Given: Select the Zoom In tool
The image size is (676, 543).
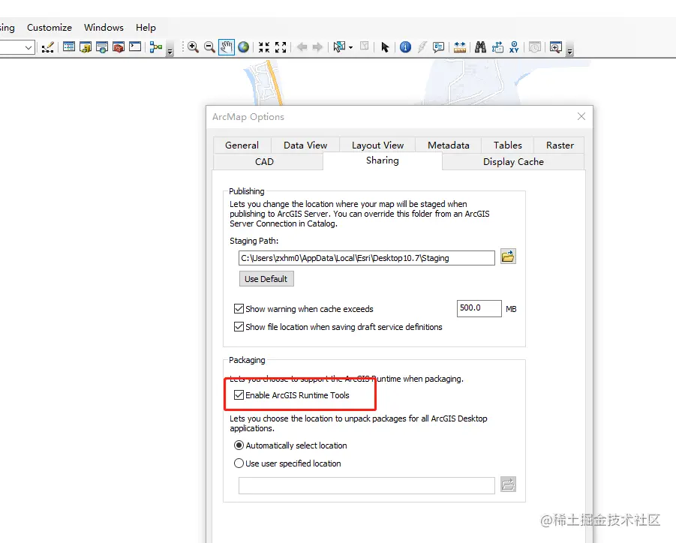Looking at the screenshot, I should 193,47.
